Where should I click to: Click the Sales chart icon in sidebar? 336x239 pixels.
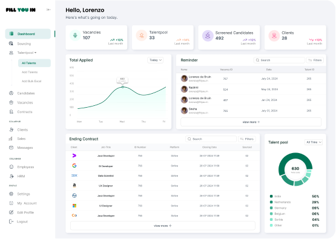pyautogui.click(x=11, y=139)
